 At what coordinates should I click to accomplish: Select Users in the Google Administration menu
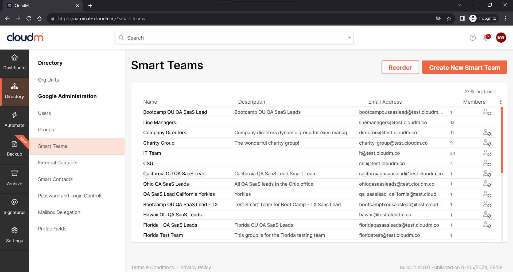(44, 113)
